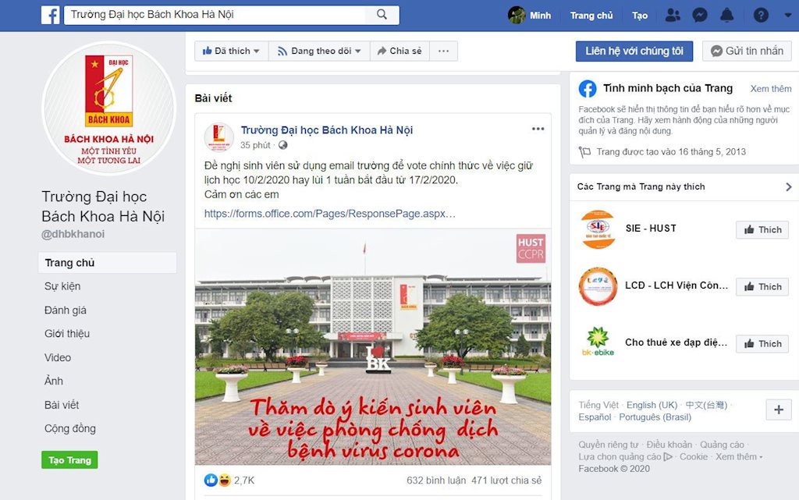Screen dimensions: 799x500
Task: Click the plus button to add language
Action: [778, 410]
